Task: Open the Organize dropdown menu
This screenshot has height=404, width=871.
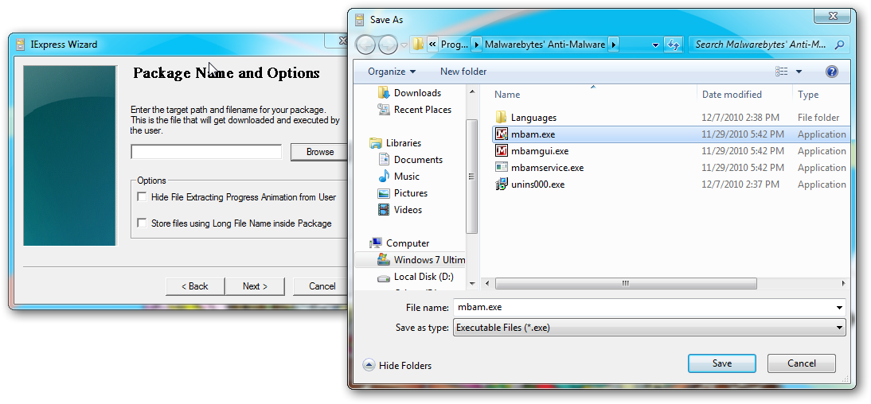Action: pos(392,71)
